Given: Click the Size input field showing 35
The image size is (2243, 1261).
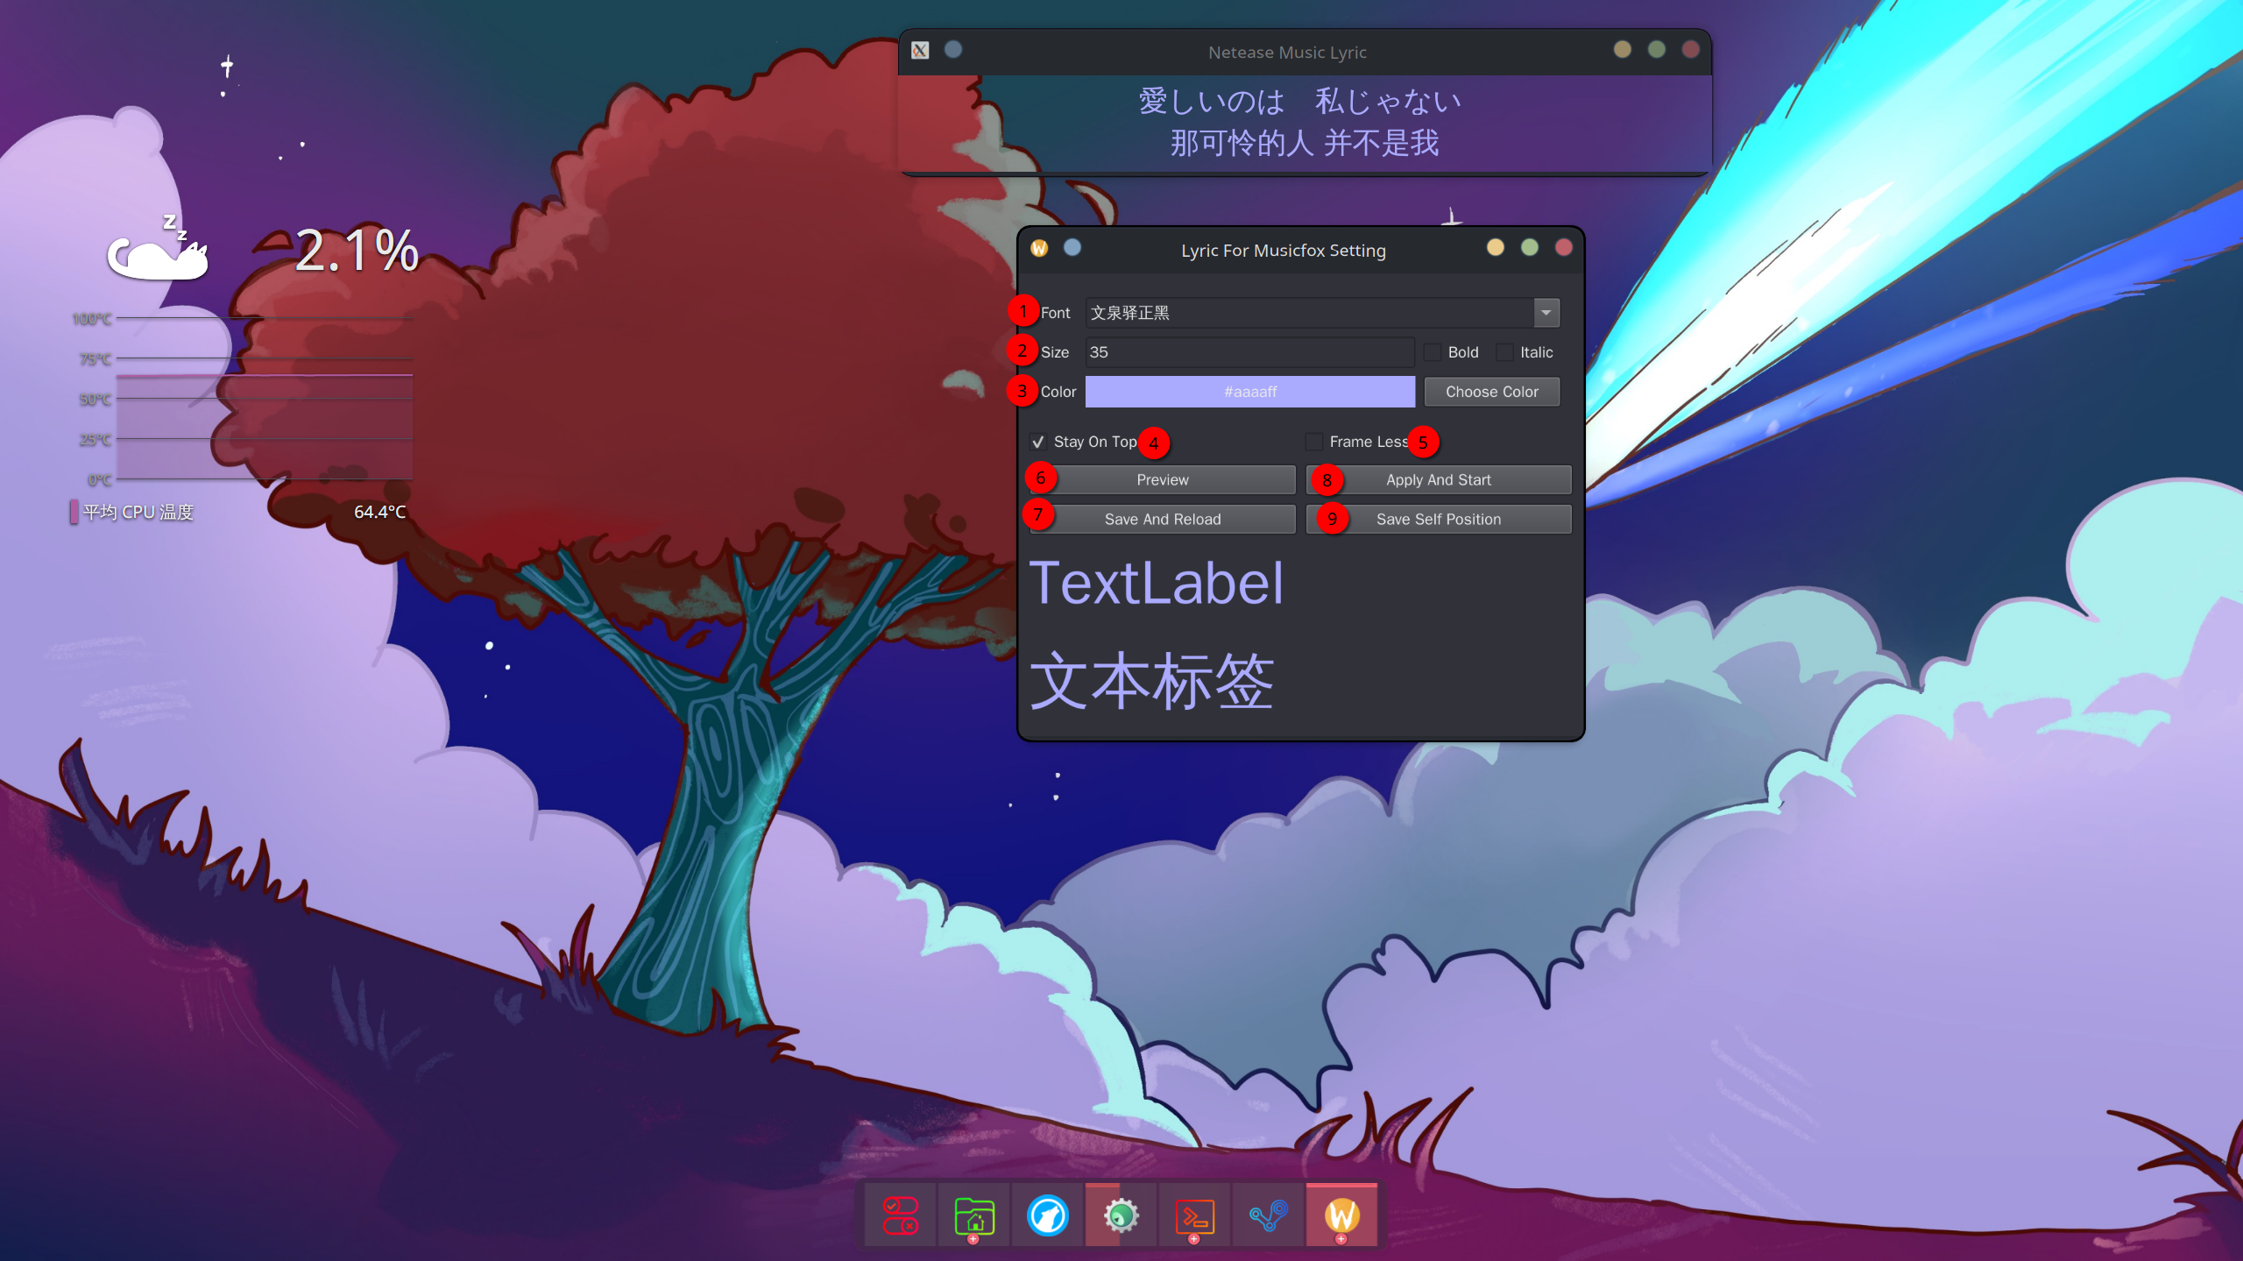Looking at the screenshot, I should 1249,352.
